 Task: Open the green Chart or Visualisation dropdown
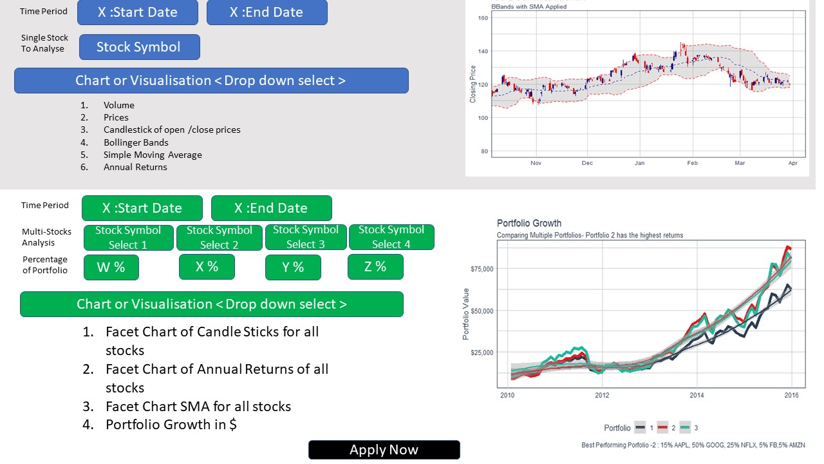[211, 304]
